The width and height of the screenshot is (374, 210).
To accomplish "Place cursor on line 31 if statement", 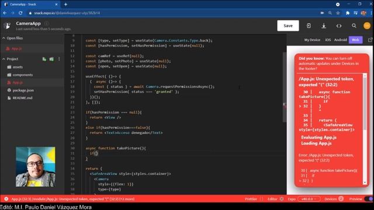I will (x=93, y=153).
